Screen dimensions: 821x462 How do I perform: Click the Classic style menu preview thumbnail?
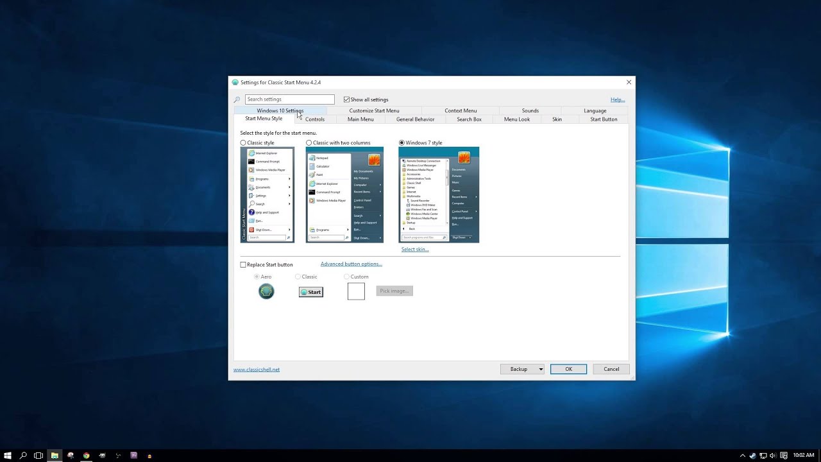coord(267,194)
